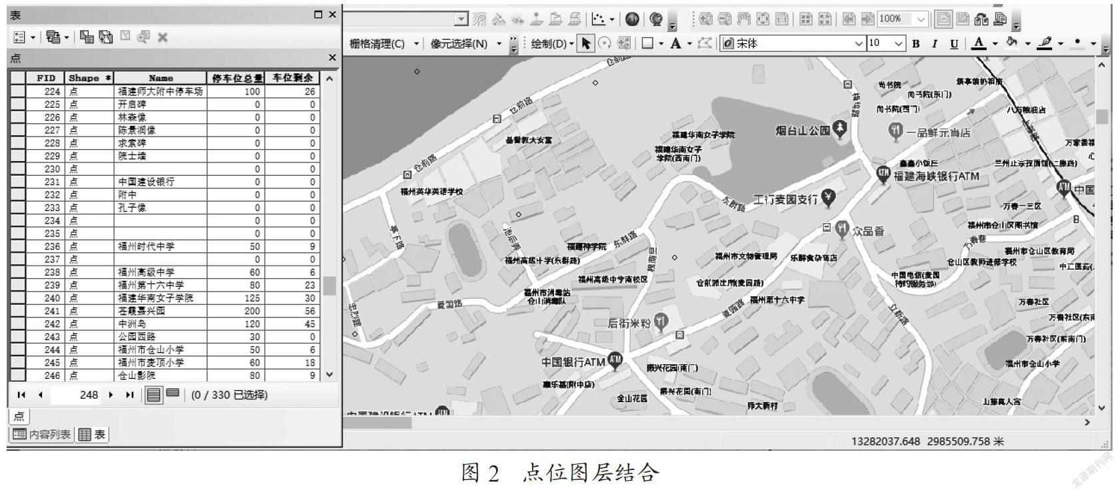Switch to 表 tab

click(x=92, y=435)
